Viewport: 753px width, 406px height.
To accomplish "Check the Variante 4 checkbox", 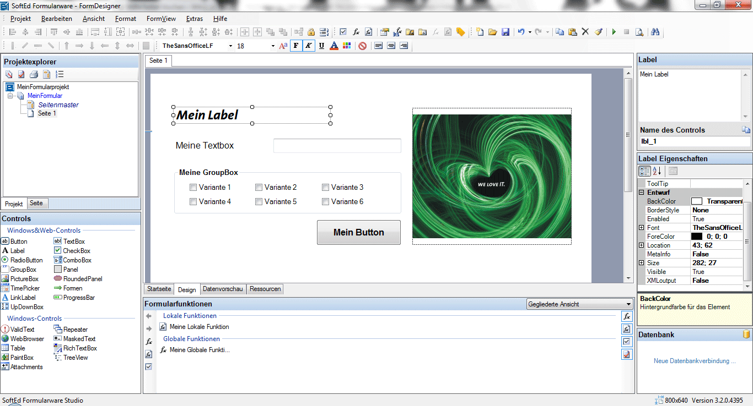I will (193, 201).
